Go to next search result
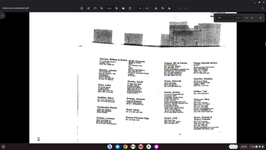 [x=252, y=18]
